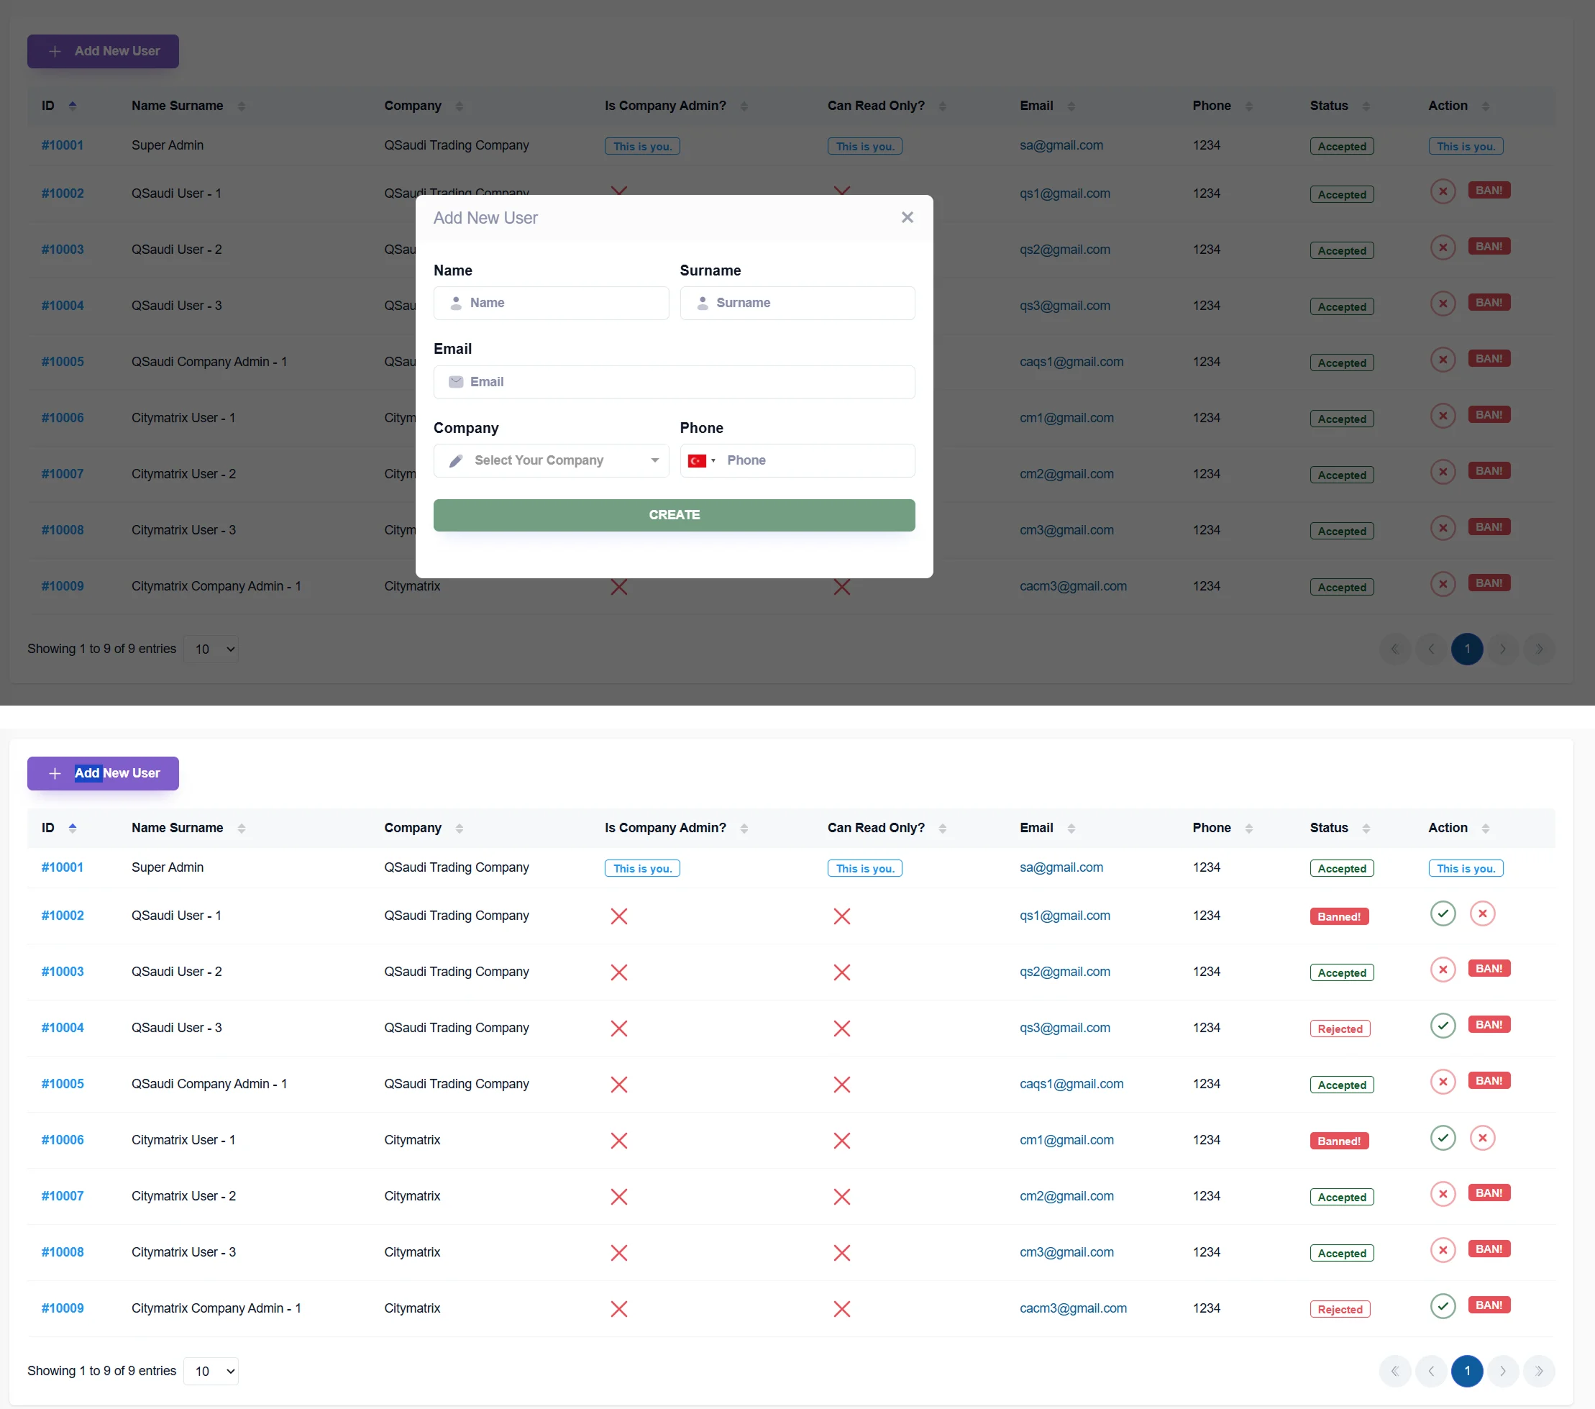Click next page arrow in lower pagination
Screen dimensions: 1595x1409
point(1502,1372)
